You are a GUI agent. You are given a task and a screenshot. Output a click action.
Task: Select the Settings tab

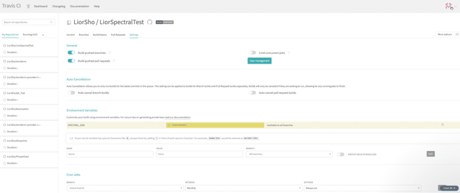click(x=134, y=34)
